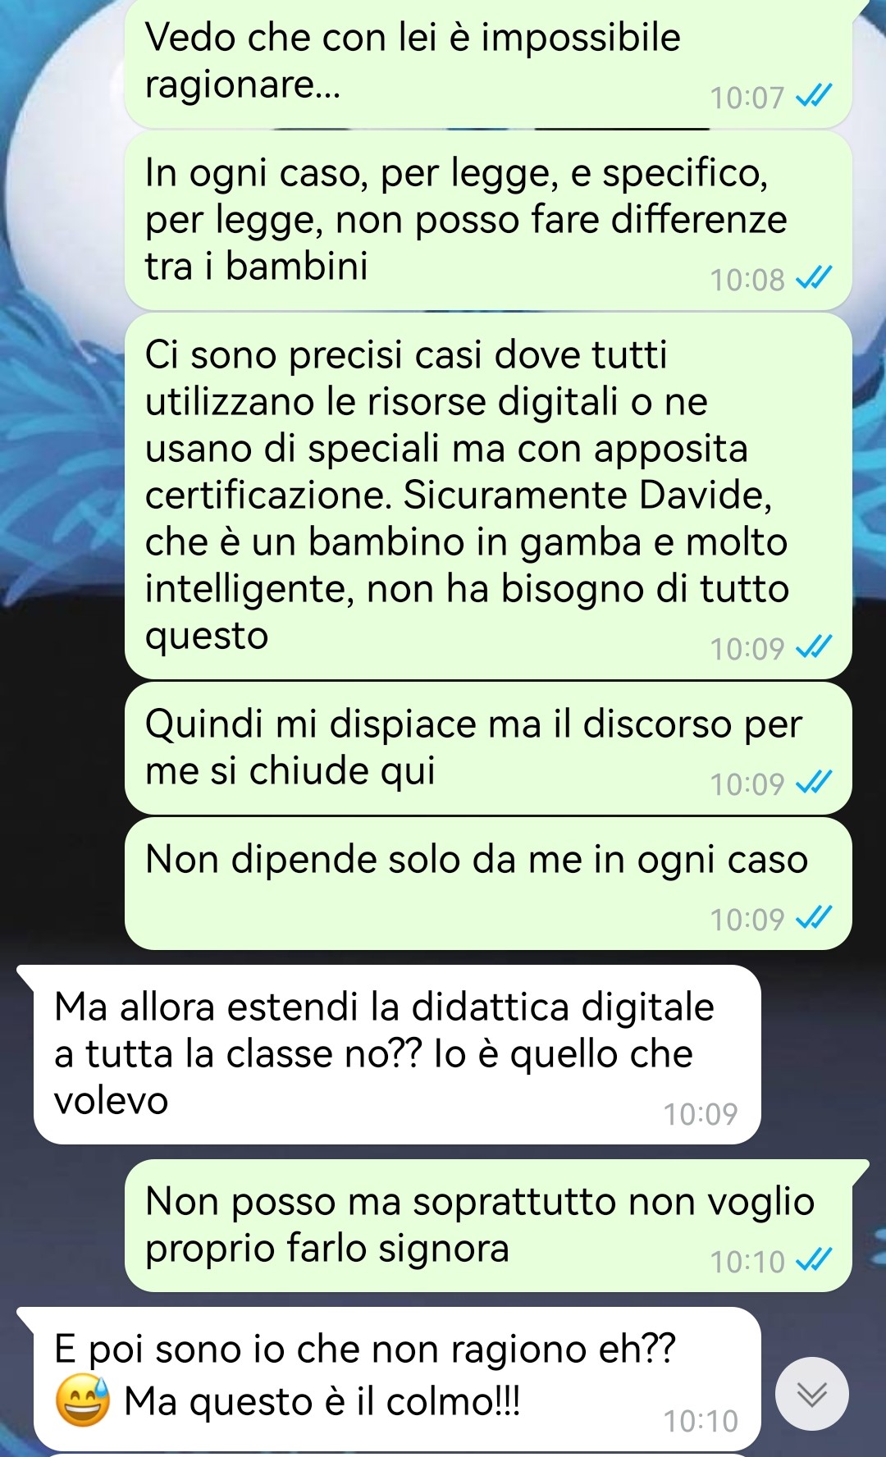Tap read ticks on 'Non posso ma soprattutto' message
Image resolution: width=886 pixels, height=1457 pixels.
click(815, 1261)
